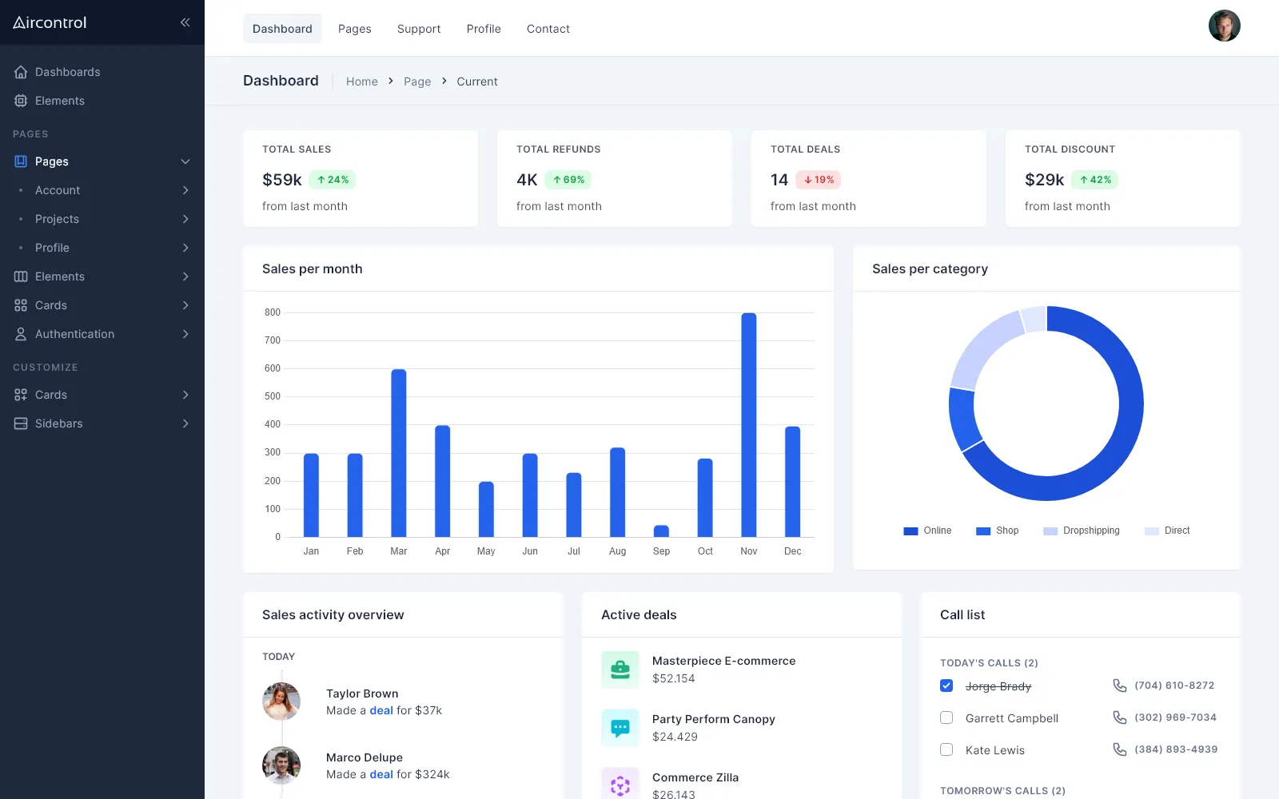Open the Profile top nav item
1279x799 pixels.
click(484, 29)
